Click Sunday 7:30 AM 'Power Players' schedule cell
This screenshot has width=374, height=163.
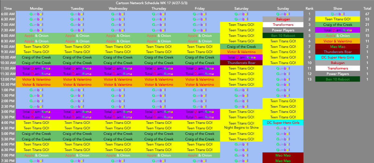[283, 30]
